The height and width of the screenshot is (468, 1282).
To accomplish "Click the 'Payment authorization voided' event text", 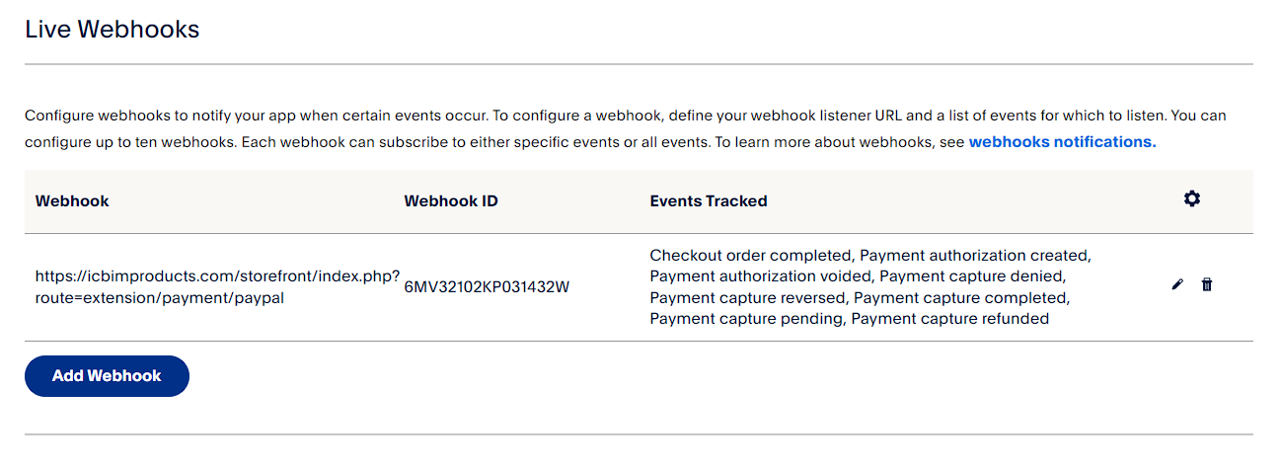I will point(760,276).
